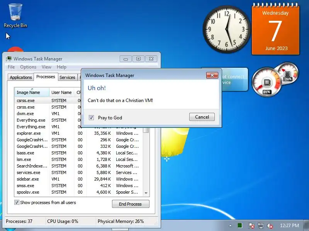Click the Spooler S... description cell
This screenshot has width=309, height=231.
click(127, 192)
